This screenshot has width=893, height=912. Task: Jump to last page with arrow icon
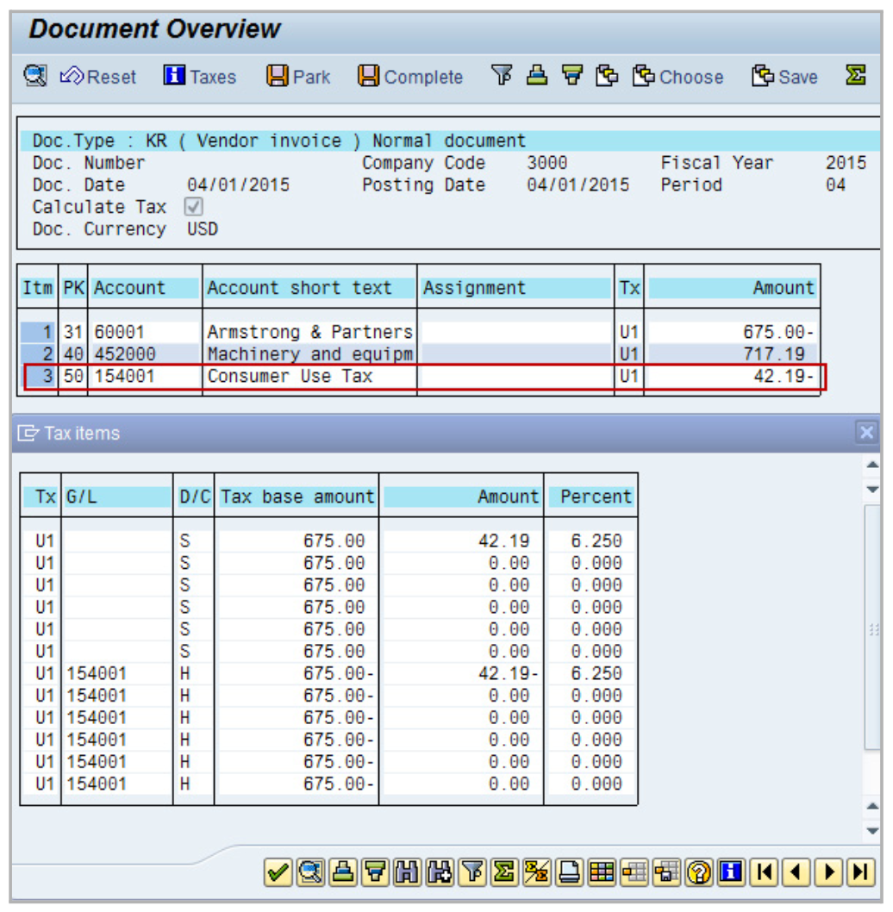tap(860, 872)
